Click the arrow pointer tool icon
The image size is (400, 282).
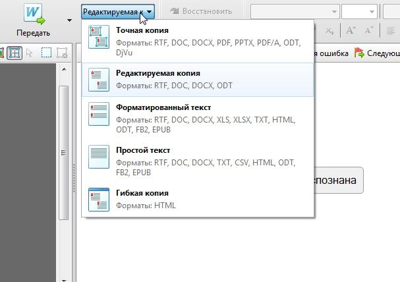click(30, 53)
